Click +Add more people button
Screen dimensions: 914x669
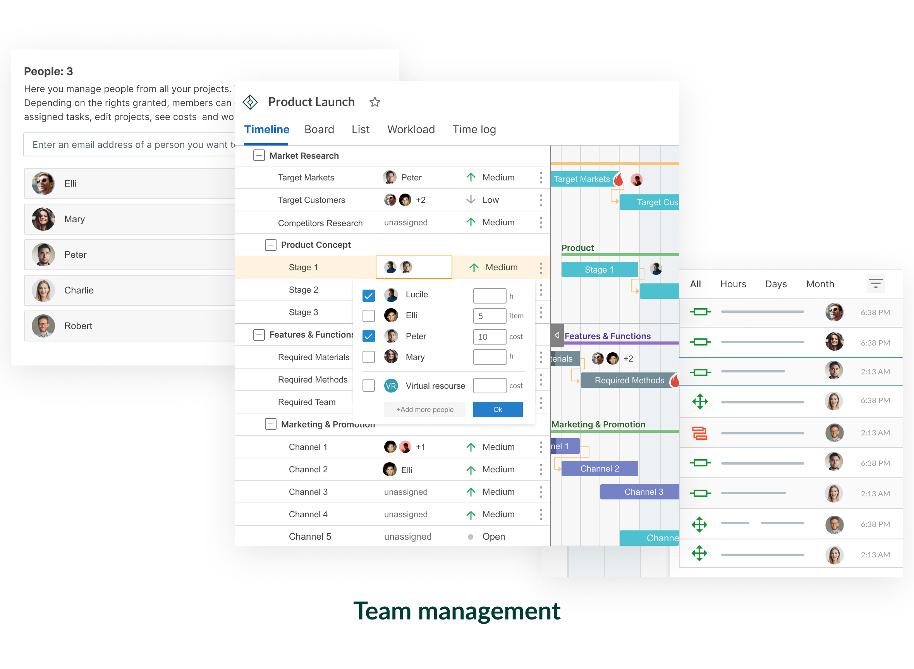(424, 410)
